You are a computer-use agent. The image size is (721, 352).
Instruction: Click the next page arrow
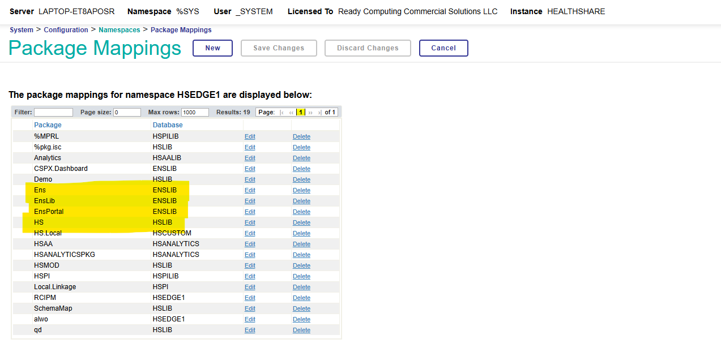tap(310, 113)
